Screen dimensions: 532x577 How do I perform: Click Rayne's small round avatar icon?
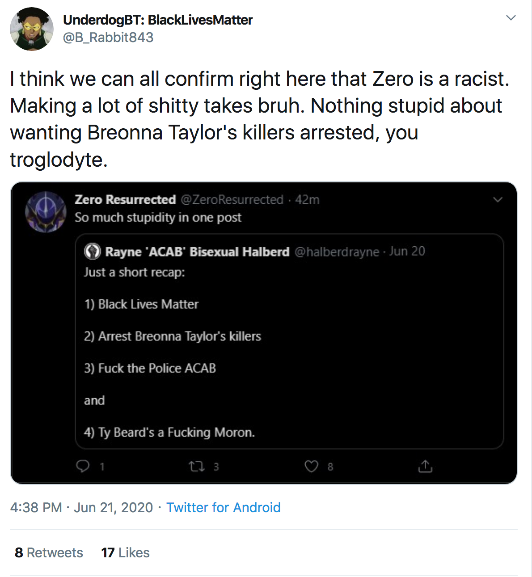[93, 251]
